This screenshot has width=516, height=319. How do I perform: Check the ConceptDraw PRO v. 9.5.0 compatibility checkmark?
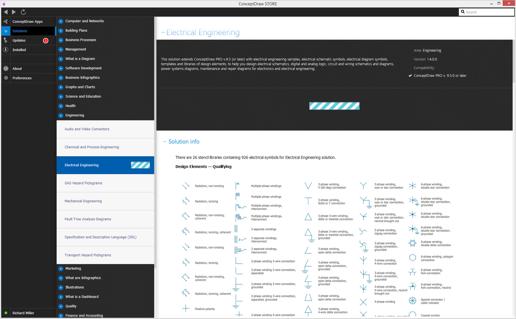point(410,75)
